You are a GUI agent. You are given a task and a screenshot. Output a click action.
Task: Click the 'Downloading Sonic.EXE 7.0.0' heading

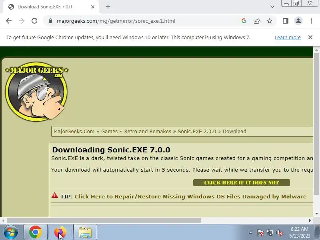click(111, 150)
